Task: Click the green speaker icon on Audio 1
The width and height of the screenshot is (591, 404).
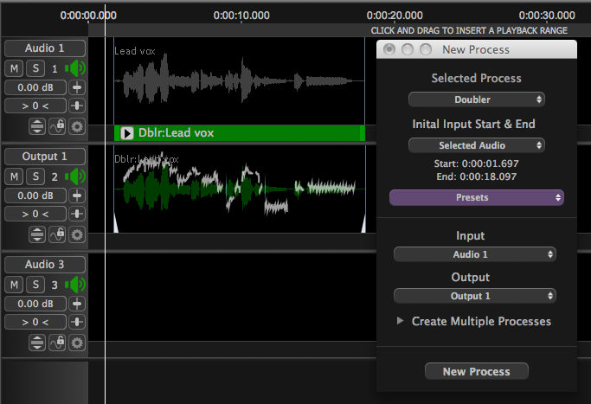Action: (76, 68)
